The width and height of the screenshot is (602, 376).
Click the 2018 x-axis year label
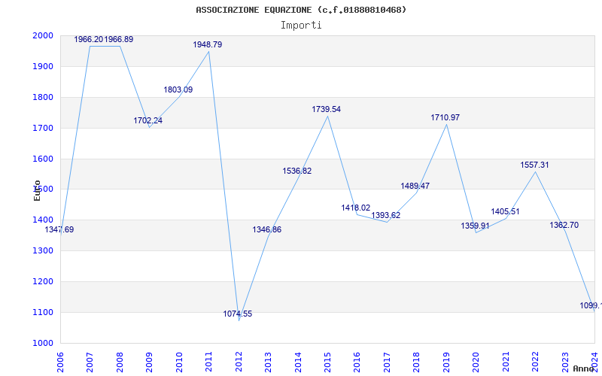pos(417,362)
